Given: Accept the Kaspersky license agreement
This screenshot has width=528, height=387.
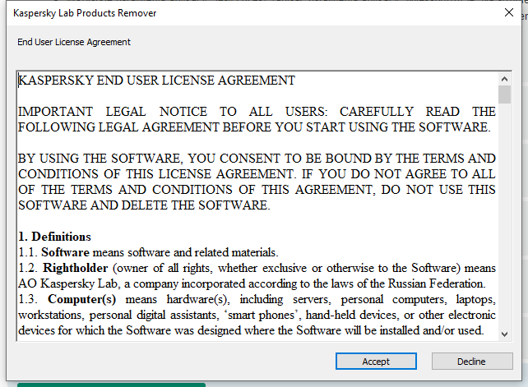Looking at the screenshot, I should click(376, 361).
